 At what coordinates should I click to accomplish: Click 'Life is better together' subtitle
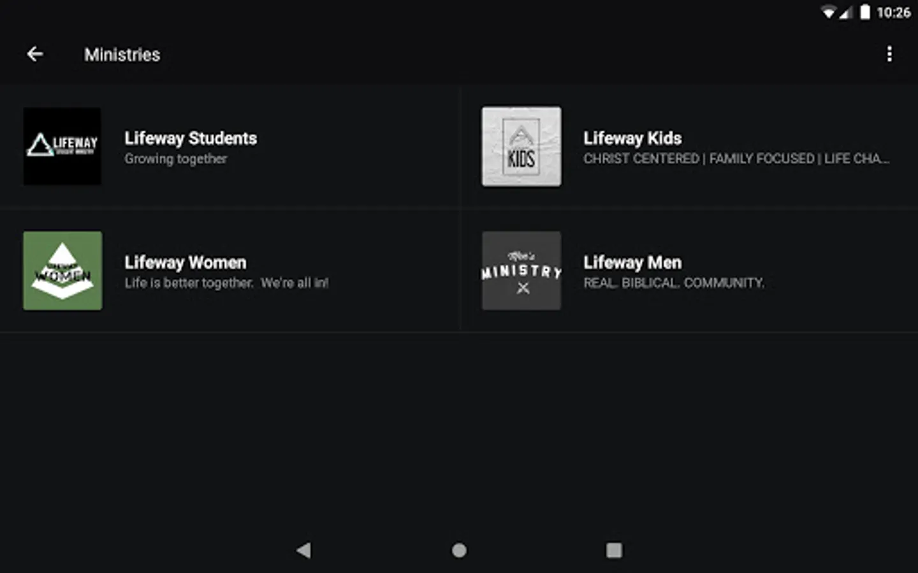point(226,283)
